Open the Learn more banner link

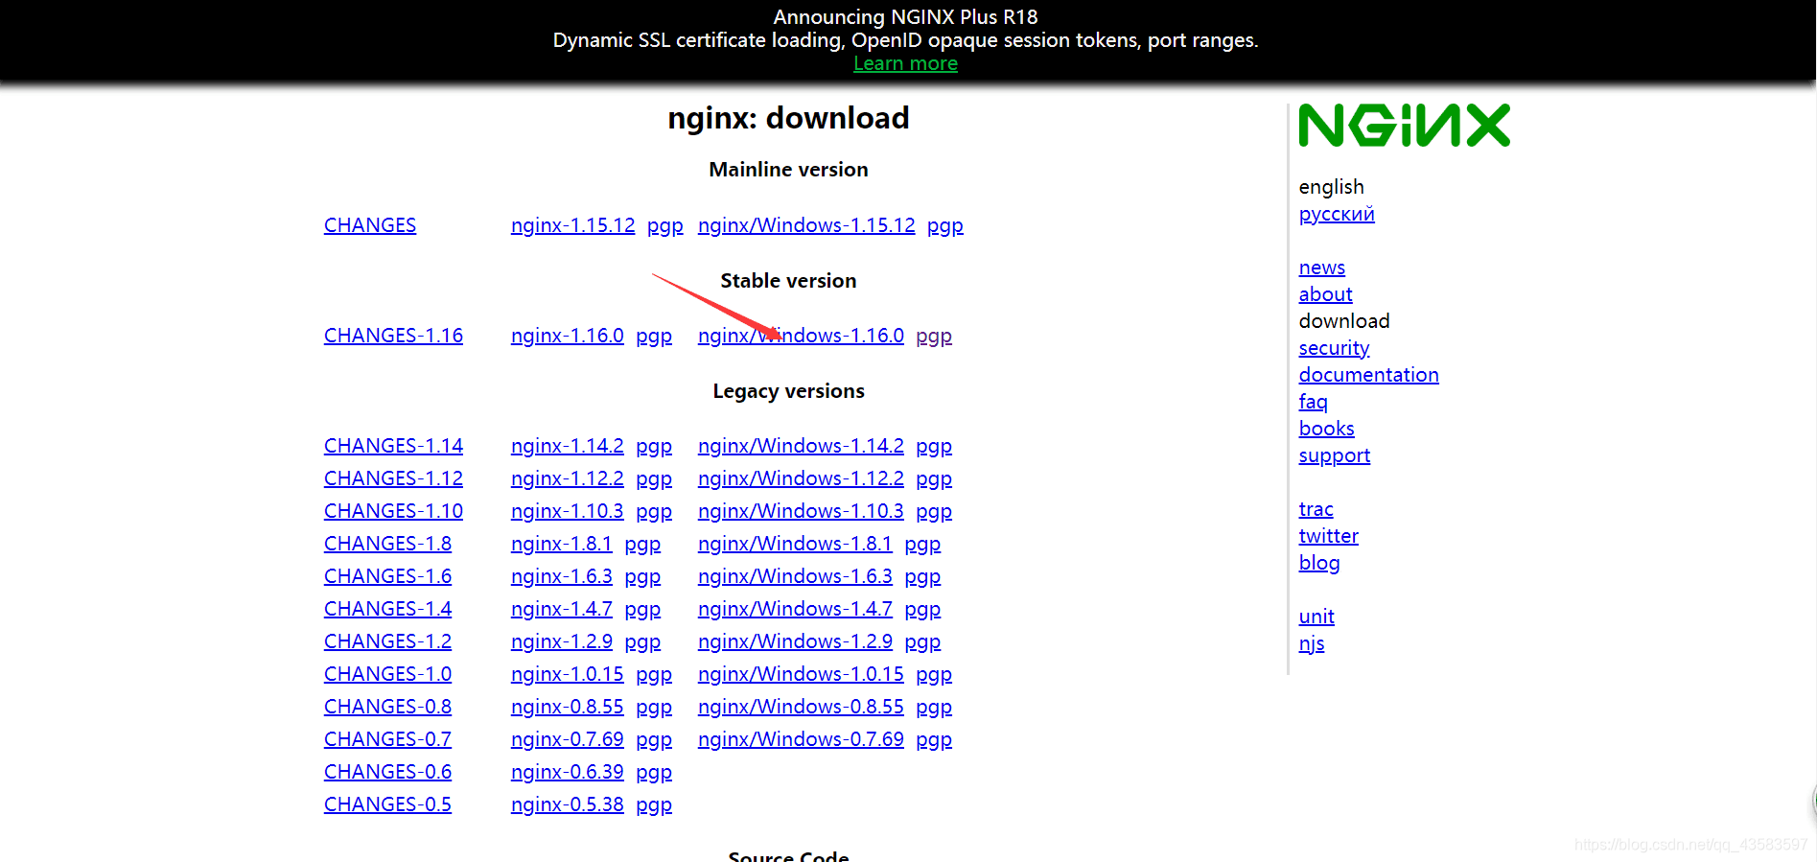click(x=905, y=63)
